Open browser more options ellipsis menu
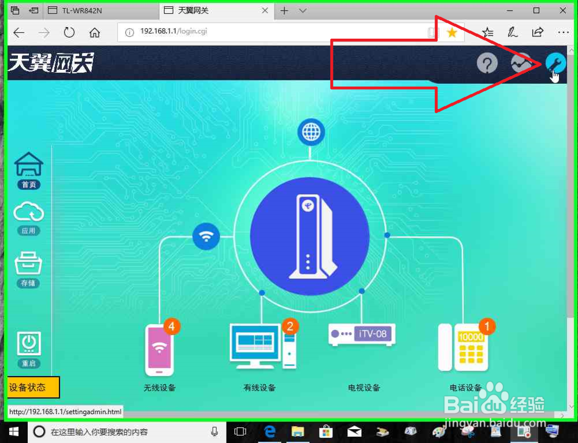578x443 pixels. tap(563, 32)
